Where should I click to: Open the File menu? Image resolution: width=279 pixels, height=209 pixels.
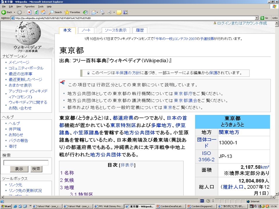click(x=4, y=7)
